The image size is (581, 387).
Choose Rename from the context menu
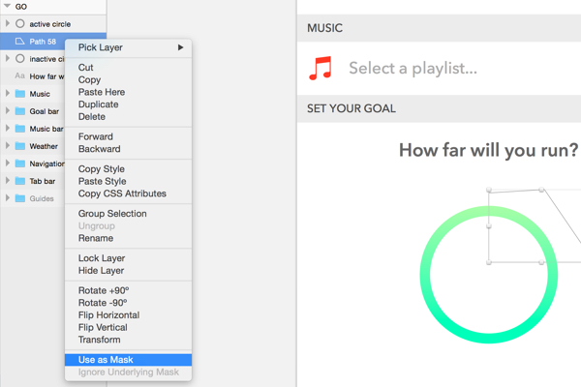pos(128,238)
